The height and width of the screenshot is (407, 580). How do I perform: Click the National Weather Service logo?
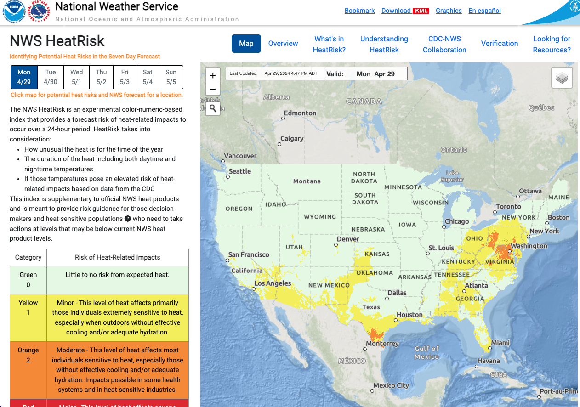click(x=39, y=12)
